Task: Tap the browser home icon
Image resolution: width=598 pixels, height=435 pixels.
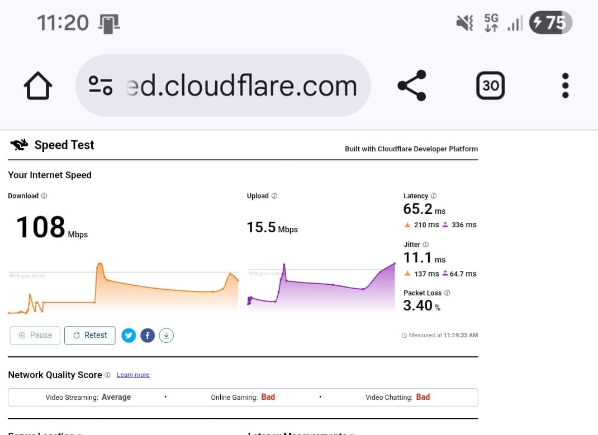Action: (x=38, y=86)
